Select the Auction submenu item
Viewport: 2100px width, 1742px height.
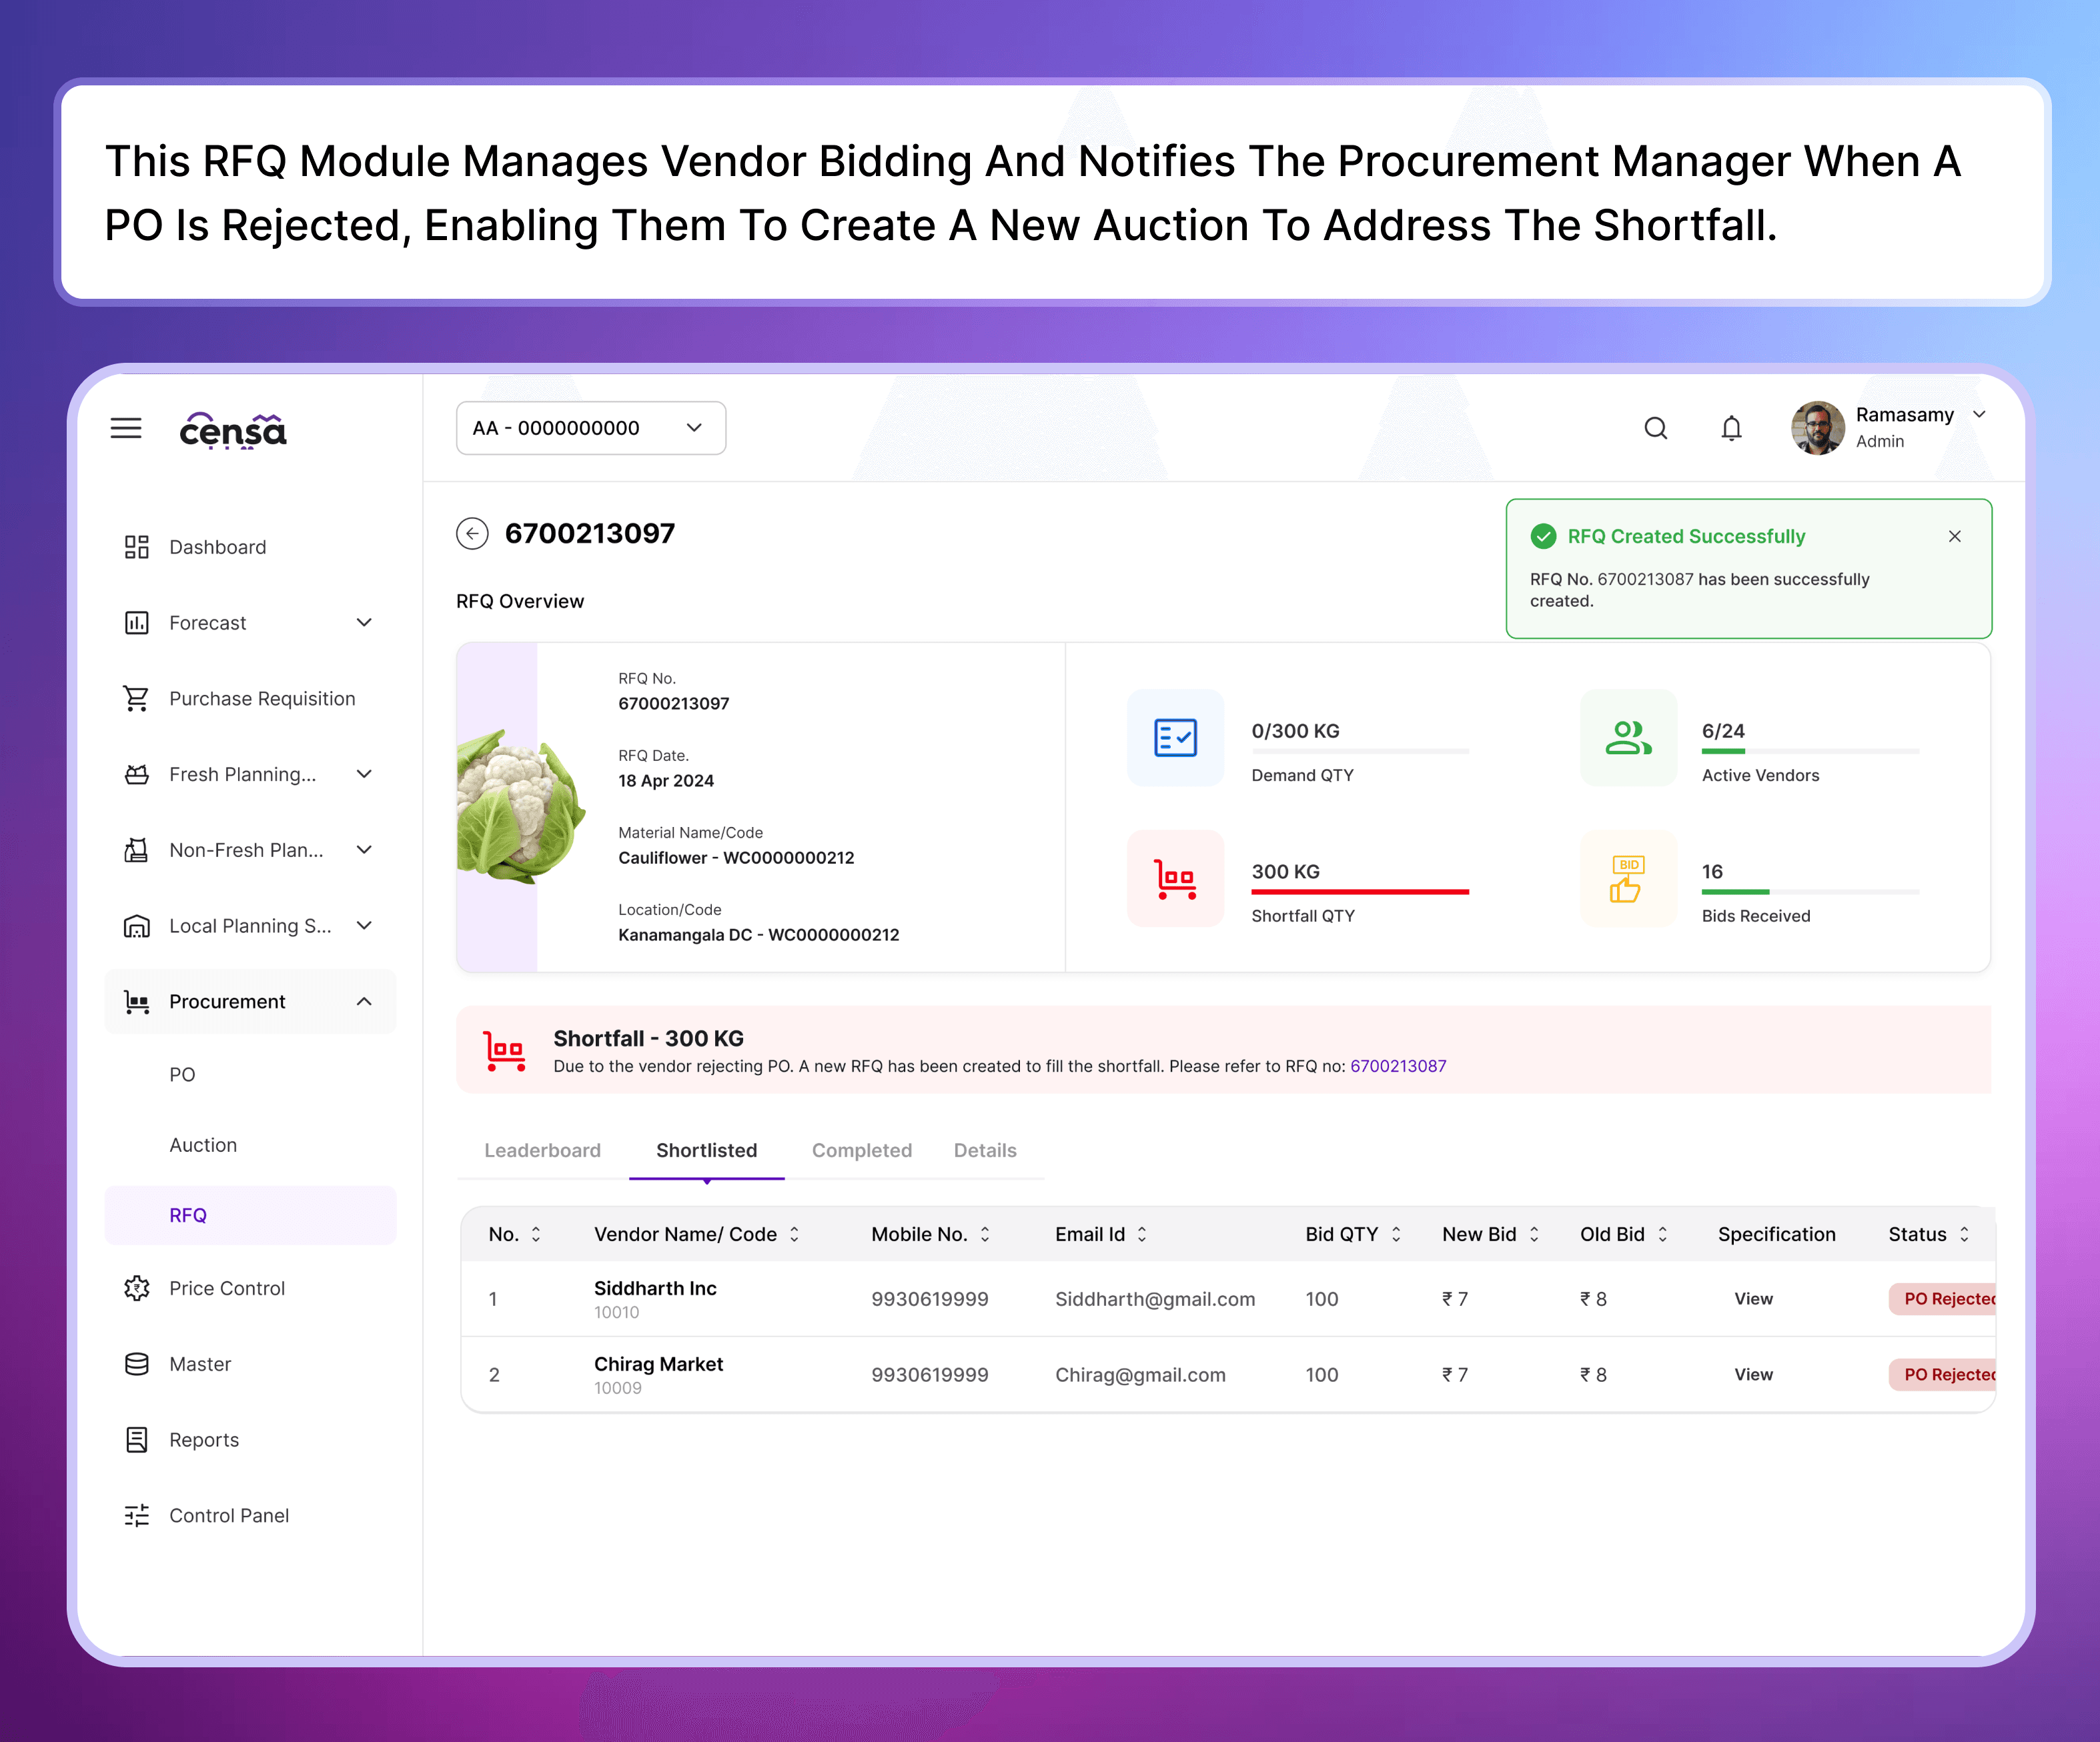coord(203,1145)
